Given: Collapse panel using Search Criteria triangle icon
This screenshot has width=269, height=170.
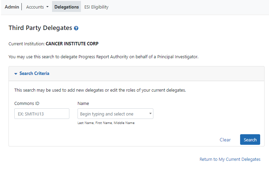Looking at the screenshot, I should [16, 74].
